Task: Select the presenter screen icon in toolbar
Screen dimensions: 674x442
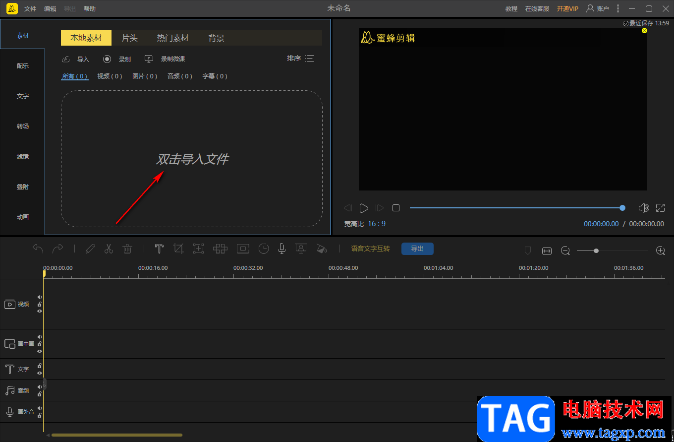Action: click(x=300, y=249)
